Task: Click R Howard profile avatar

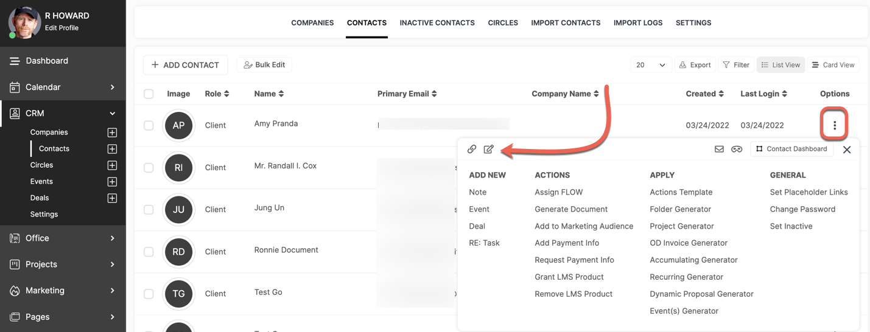Action: [24, 22]
